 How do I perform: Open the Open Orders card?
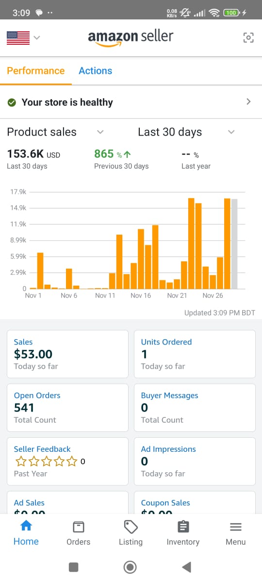pos(67,408)
